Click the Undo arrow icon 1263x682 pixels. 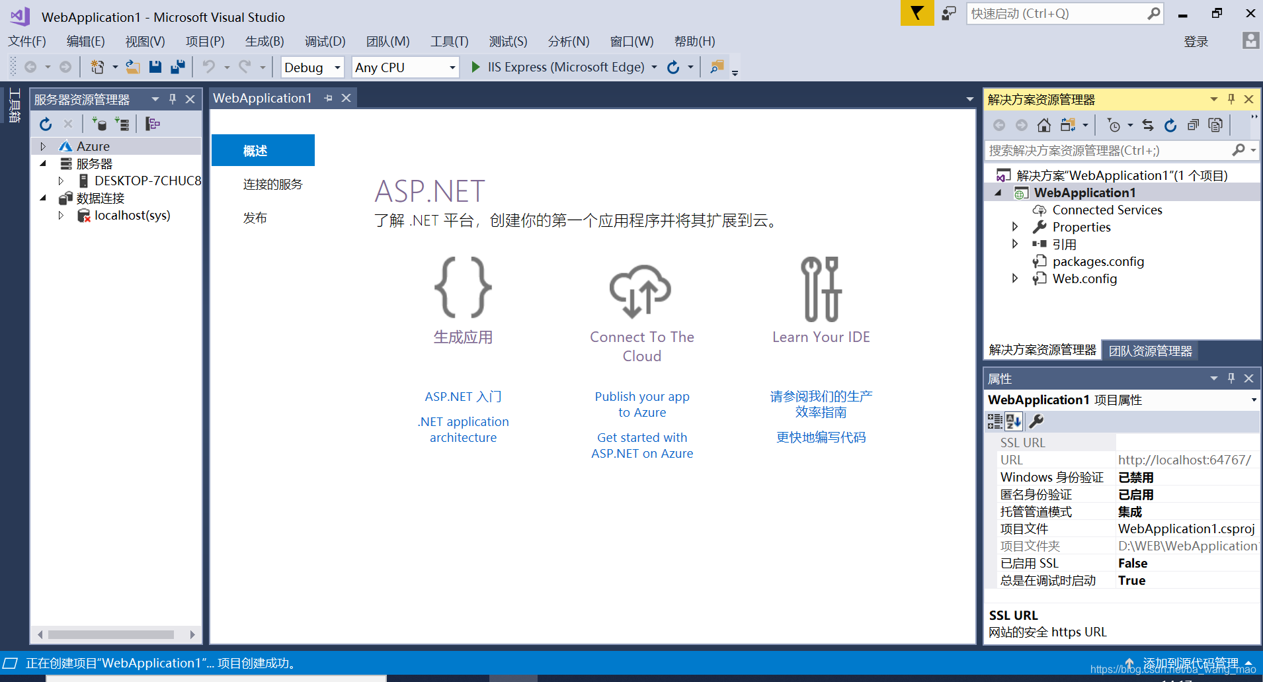click(x=209, y=67)
